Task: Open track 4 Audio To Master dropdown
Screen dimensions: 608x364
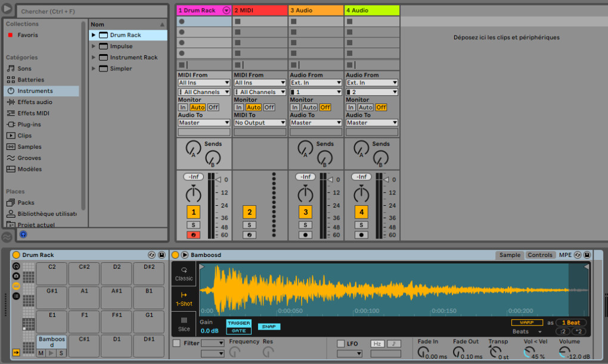Action: 371,123
